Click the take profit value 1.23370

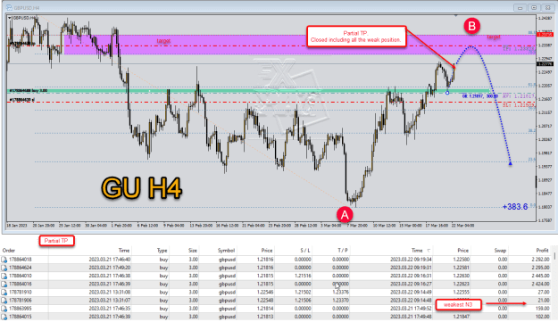click(x=340, y=301)
